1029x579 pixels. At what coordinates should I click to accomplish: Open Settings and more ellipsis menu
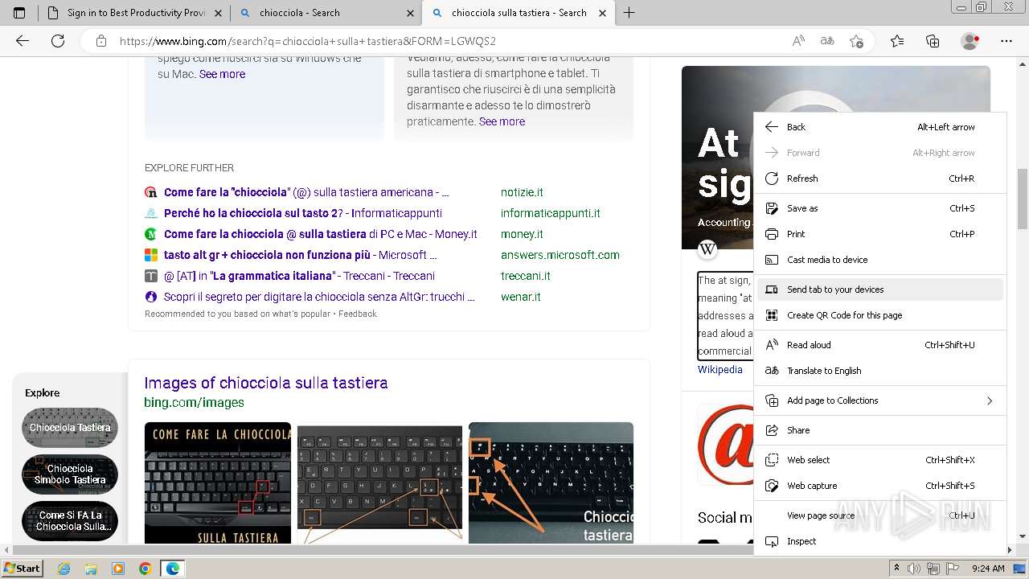[x=1006, y=41]
